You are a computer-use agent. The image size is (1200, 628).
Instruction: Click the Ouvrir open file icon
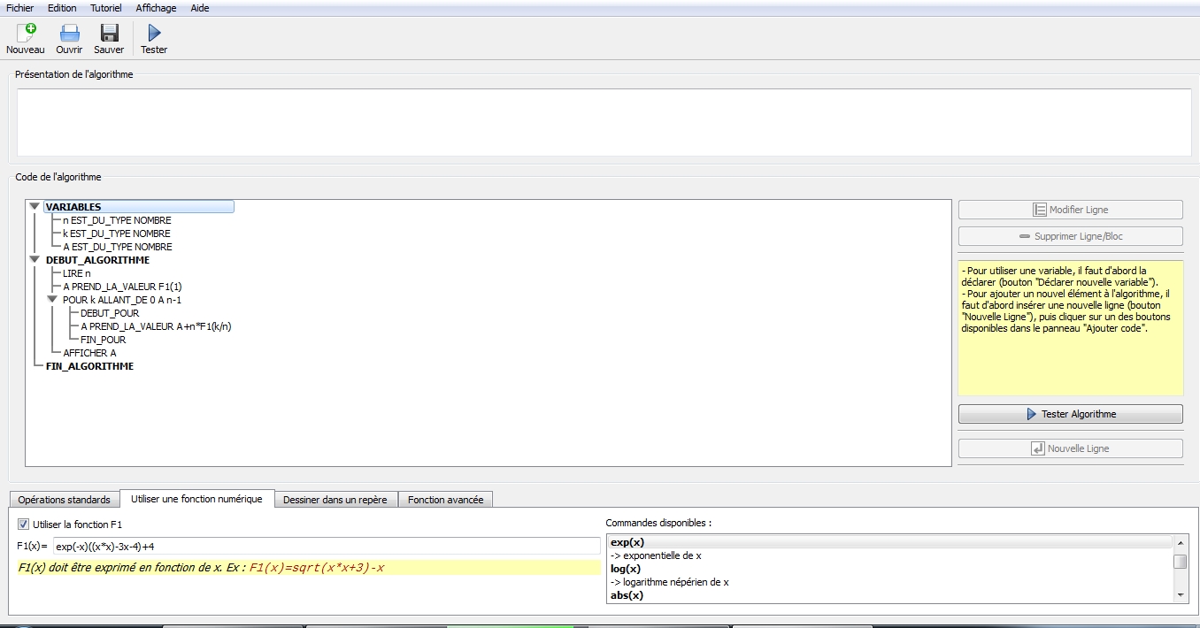(x=69, y=34)
